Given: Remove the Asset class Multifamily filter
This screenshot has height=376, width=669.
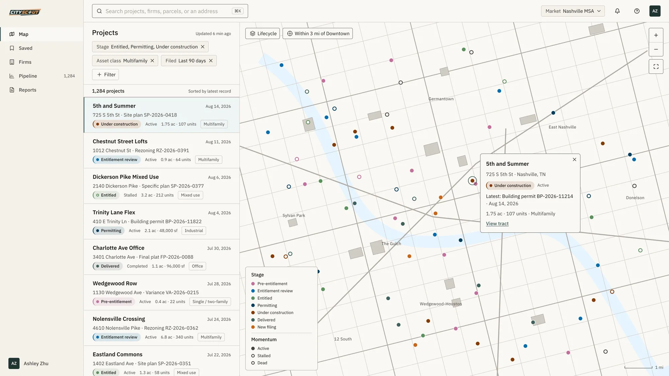Looking at the screenshot, I should click(x=152, y=60).
